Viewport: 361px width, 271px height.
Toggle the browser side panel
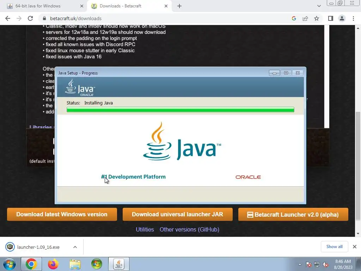[x=331, y=18]
